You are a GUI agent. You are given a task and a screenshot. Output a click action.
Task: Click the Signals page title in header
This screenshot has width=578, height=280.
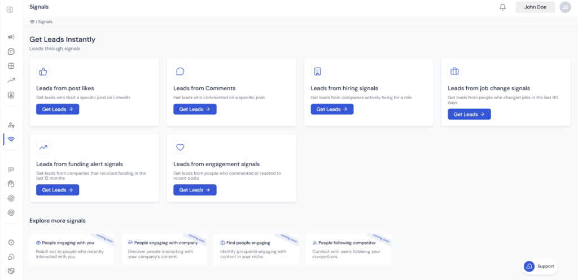tap(39, 7)
